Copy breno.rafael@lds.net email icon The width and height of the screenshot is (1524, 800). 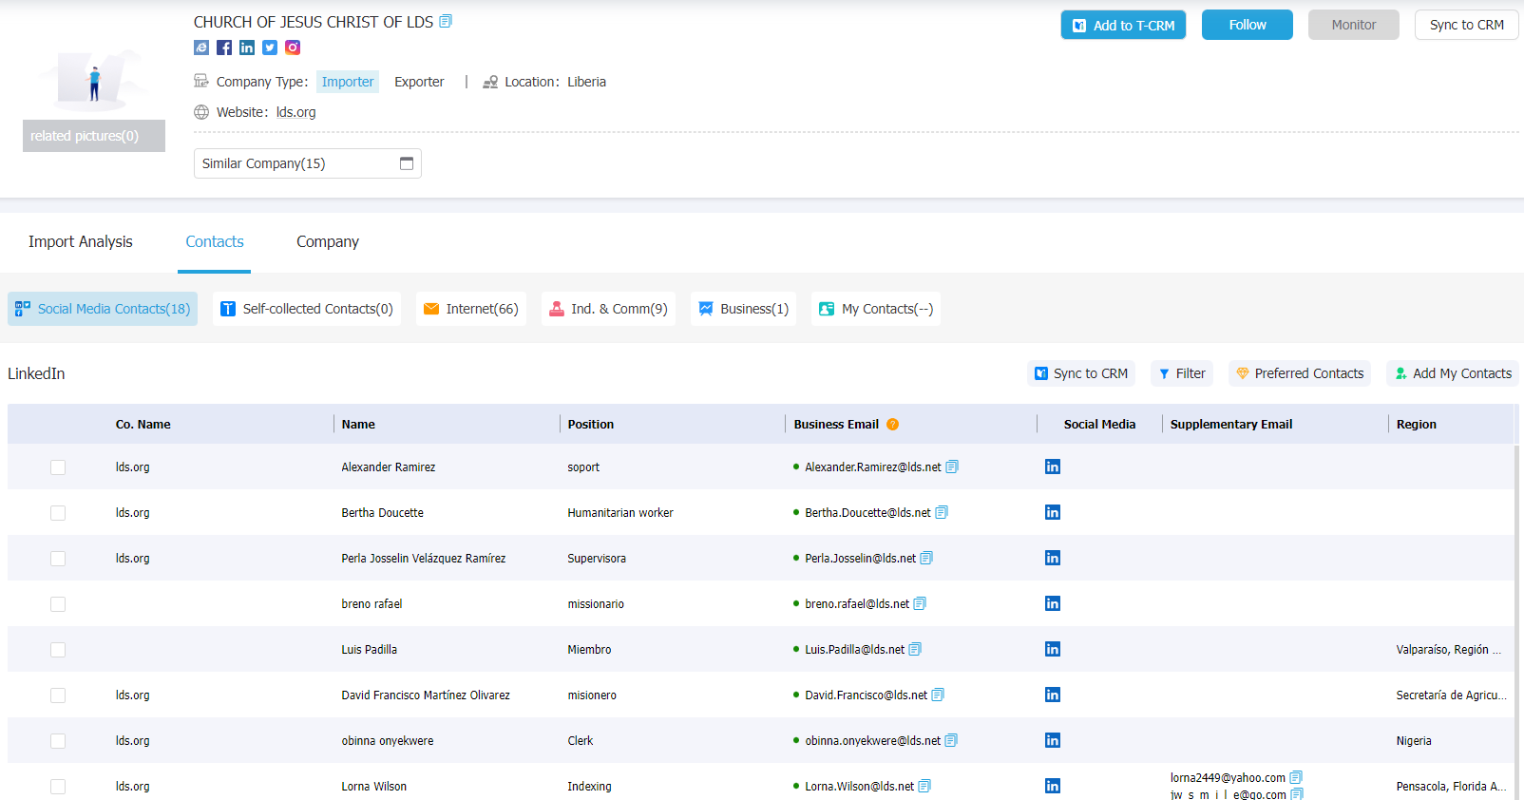pyautogui.click(x=920, y=603)
